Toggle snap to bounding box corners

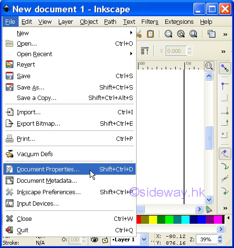click(225, 111)
